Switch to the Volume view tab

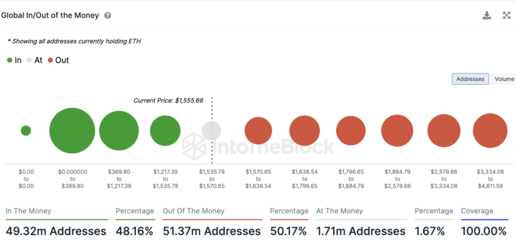[504, 79]
